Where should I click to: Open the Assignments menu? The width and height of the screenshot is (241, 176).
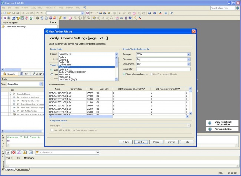click(37, 7)
